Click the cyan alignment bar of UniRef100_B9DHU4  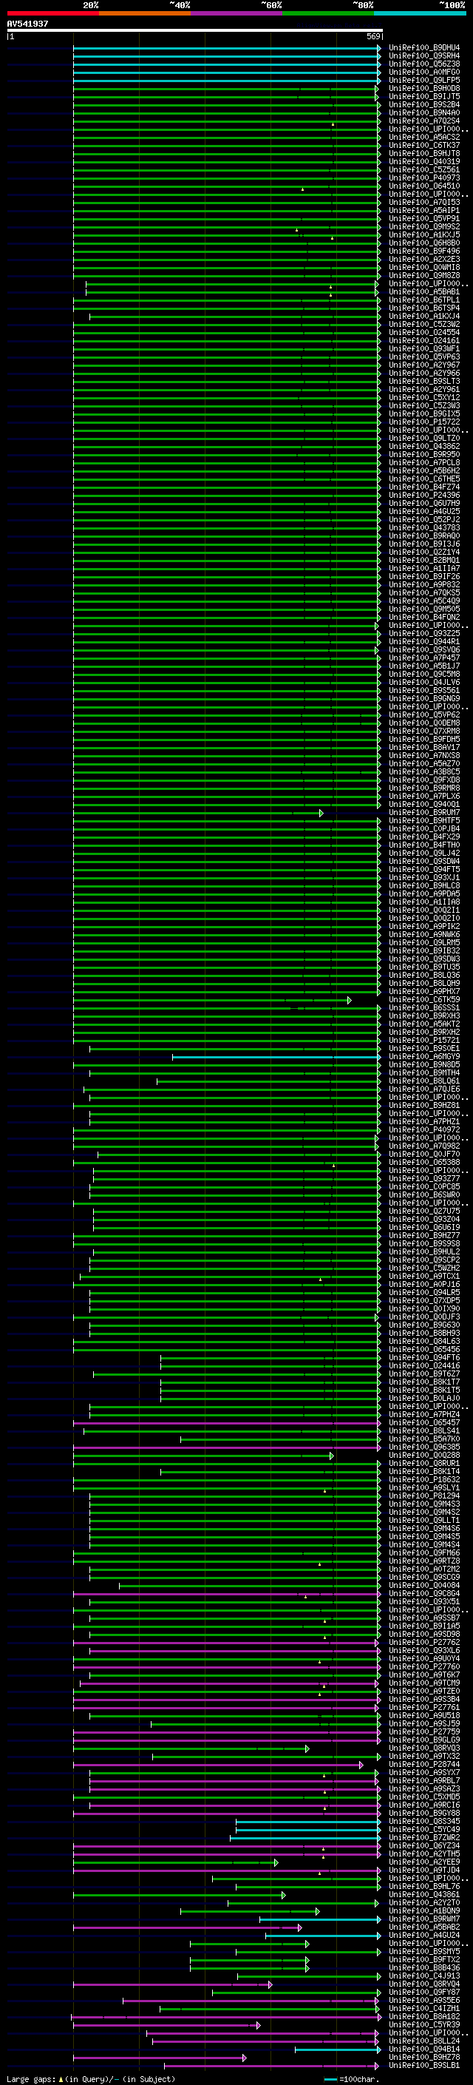click(x=226, y=49)
